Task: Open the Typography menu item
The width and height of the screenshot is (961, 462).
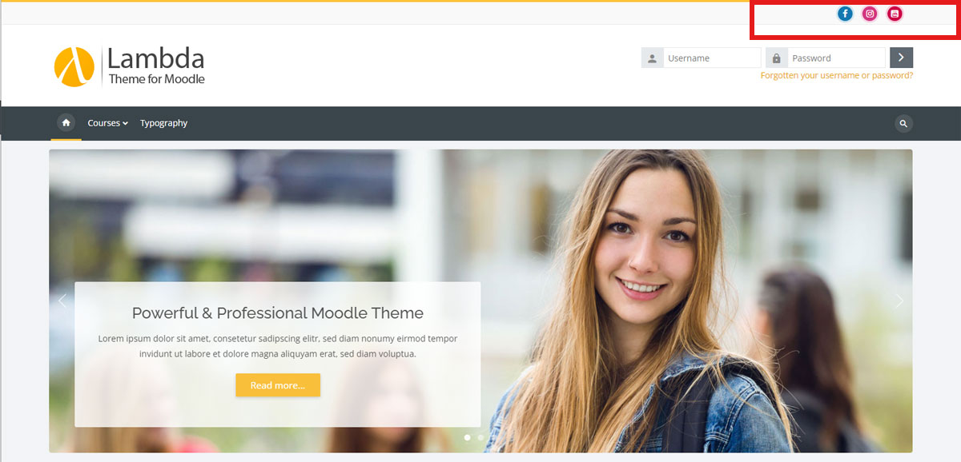Action: (163, 123)
